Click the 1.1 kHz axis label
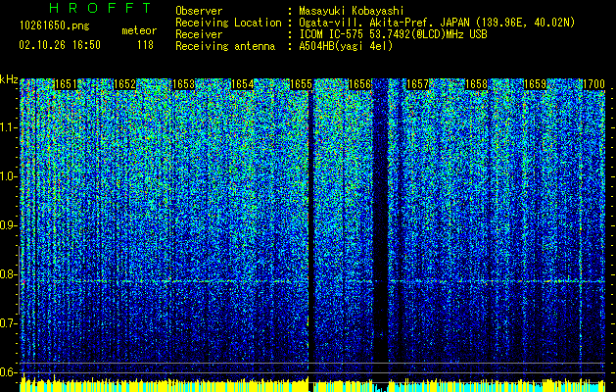The image size is (616, 392). click(9, 127)
